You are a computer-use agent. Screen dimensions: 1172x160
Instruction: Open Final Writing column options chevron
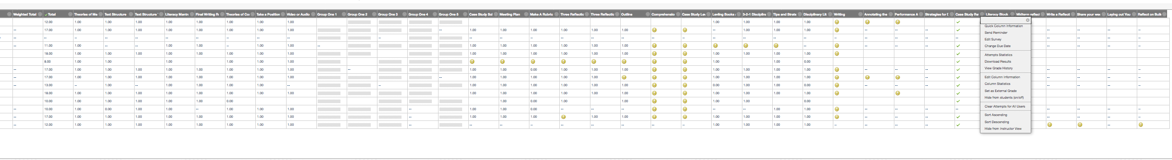[x=222, y=15]
